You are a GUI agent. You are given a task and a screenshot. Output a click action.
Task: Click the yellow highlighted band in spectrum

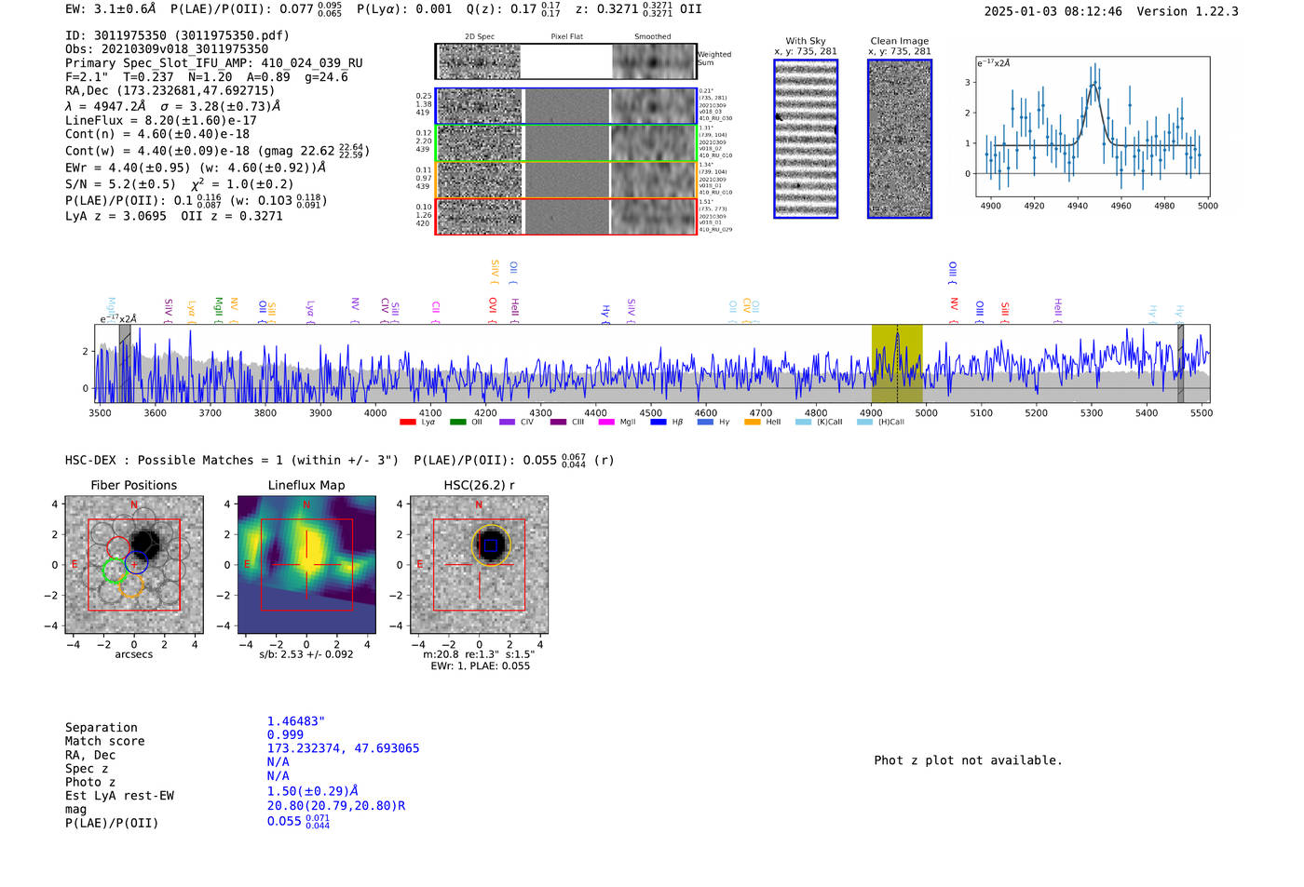coord(896,363)
